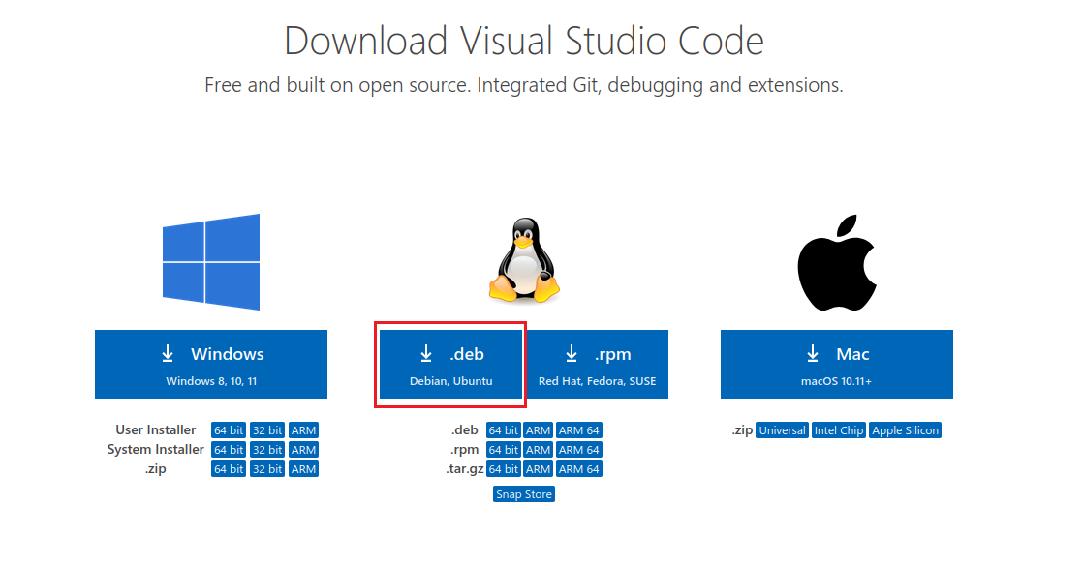1083x562 pixels.
Task: Click the big Windows download button
Action: (x=211, y=364)
